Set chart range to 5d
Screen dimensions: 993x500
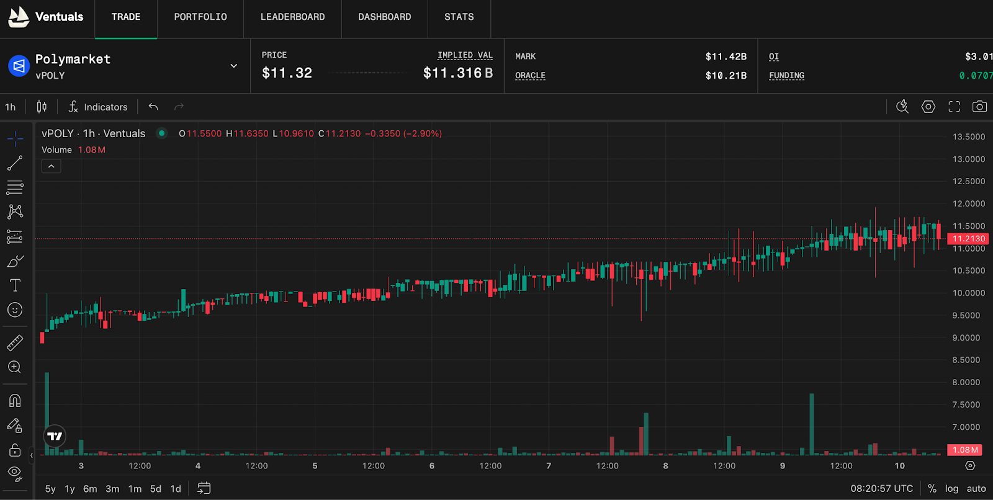[155, 489]
